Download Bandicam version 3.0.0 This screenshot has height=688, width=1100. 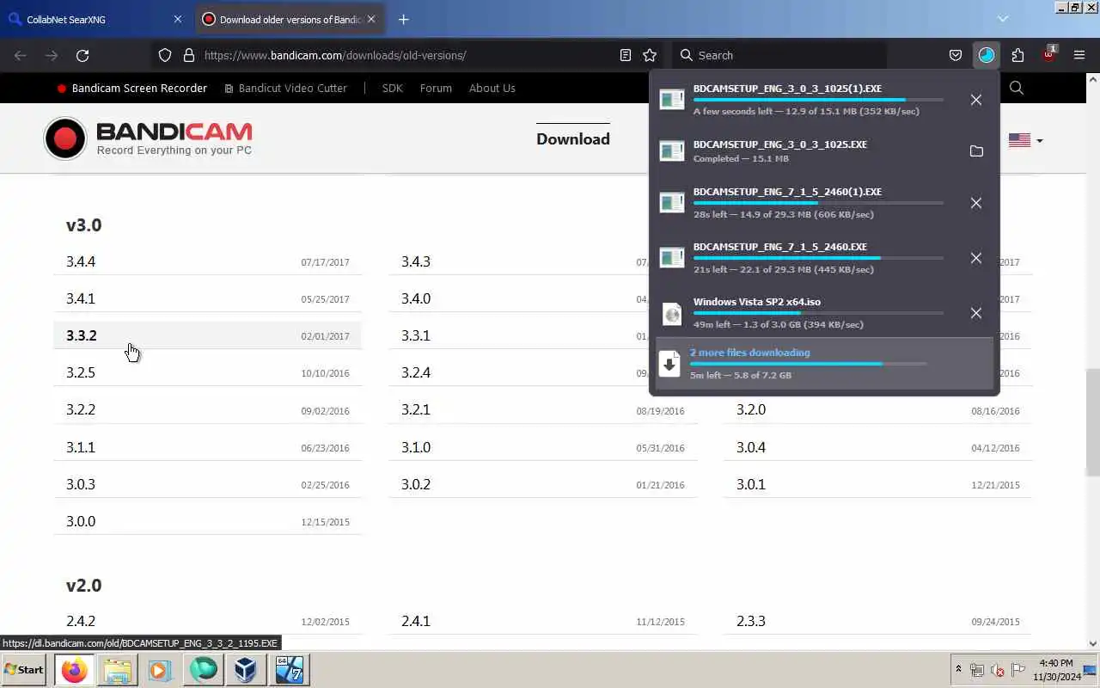[x=207, y=521]
